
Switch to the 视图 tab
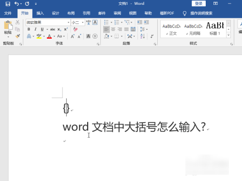[x=133, y=13]
